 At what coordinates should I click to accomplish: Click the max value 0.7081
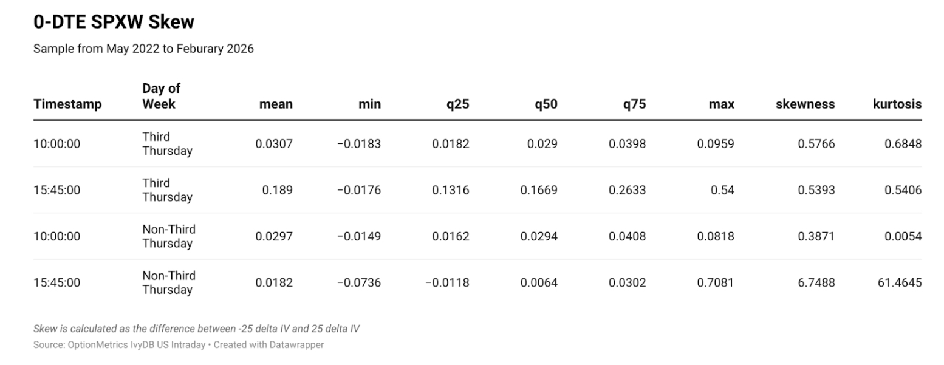coord(717,282)
